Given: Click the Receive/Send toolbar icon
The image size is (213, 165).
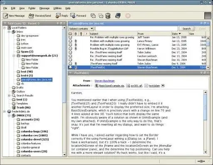Looking at the screenshot, I should [31, 16].
